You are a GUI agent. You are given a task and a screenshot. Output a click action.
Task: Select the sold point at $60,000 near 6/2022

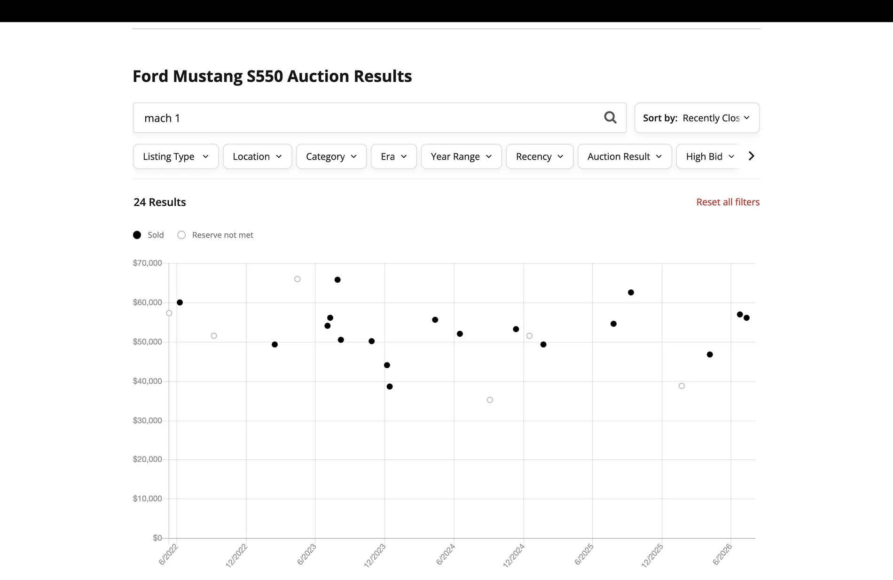pyautogui.click(x=180, y=302)
